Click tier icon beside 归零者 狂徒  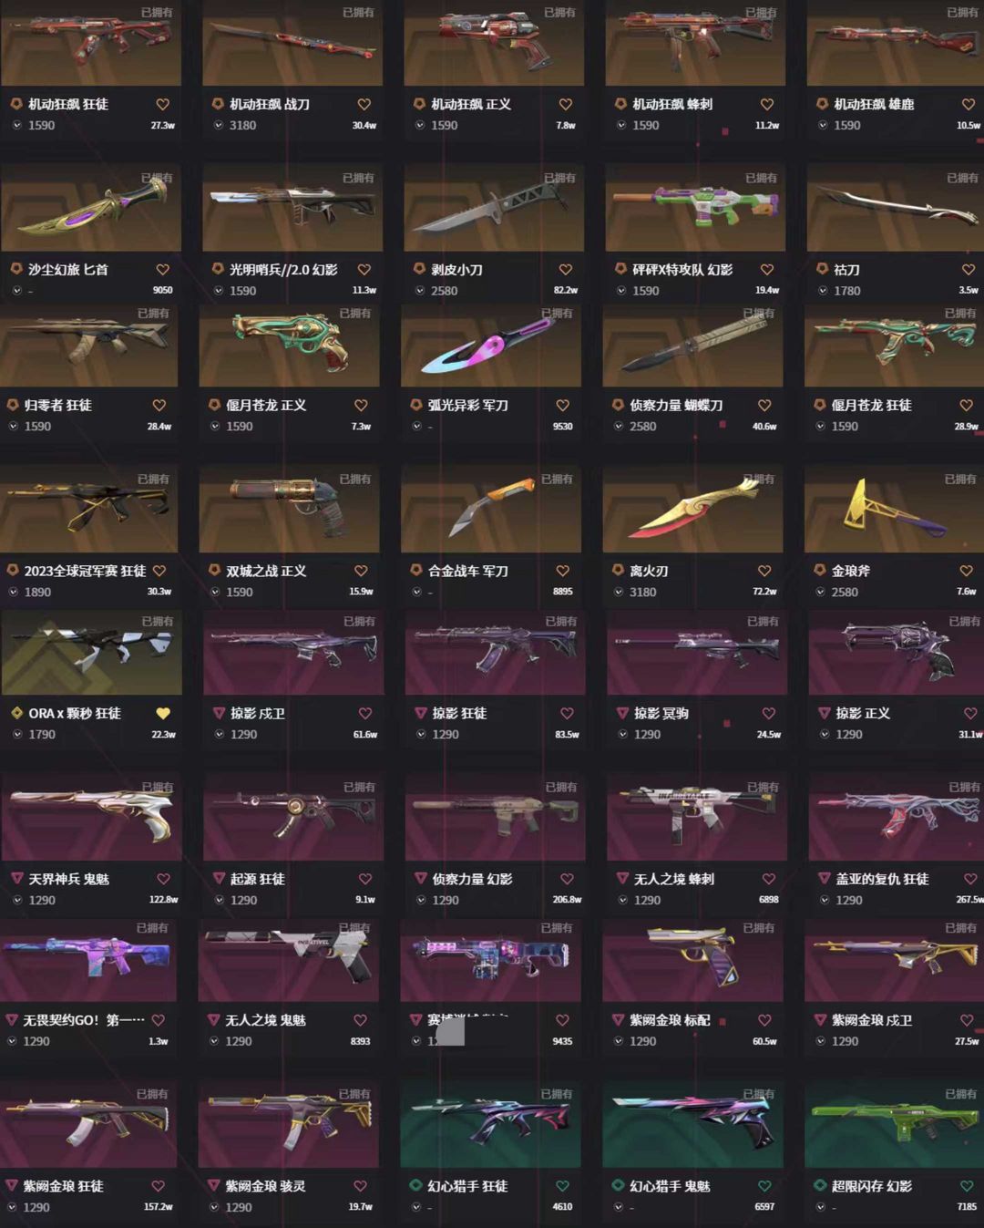click(x=13, y=405)
